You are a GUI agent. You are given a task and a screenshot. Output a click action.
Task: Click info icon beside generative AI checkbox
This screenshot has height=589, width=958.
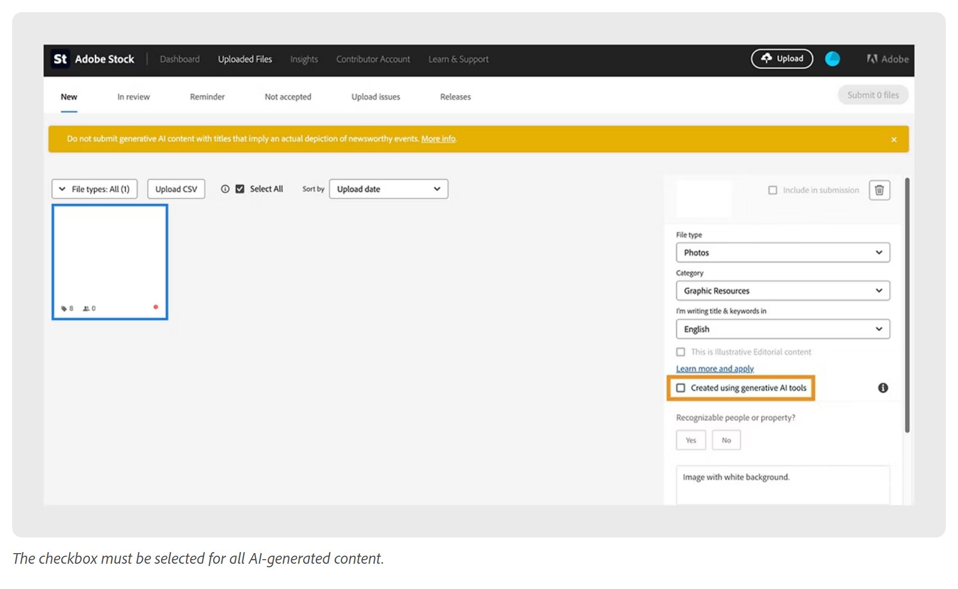883,388
